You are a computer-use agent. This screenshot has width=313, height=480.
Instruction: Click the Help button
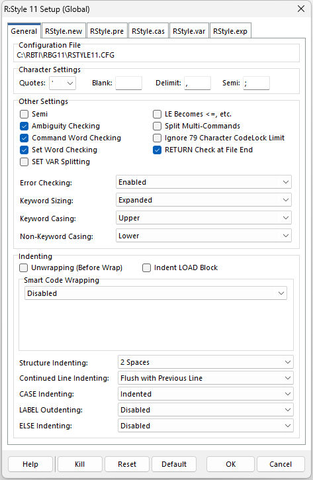pos(30,464)
